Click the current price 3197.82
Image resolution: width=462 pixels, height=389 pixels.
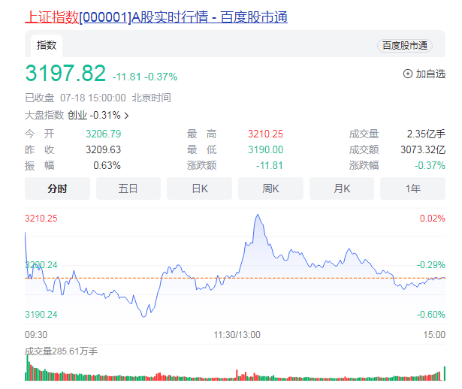pos(65,74)
